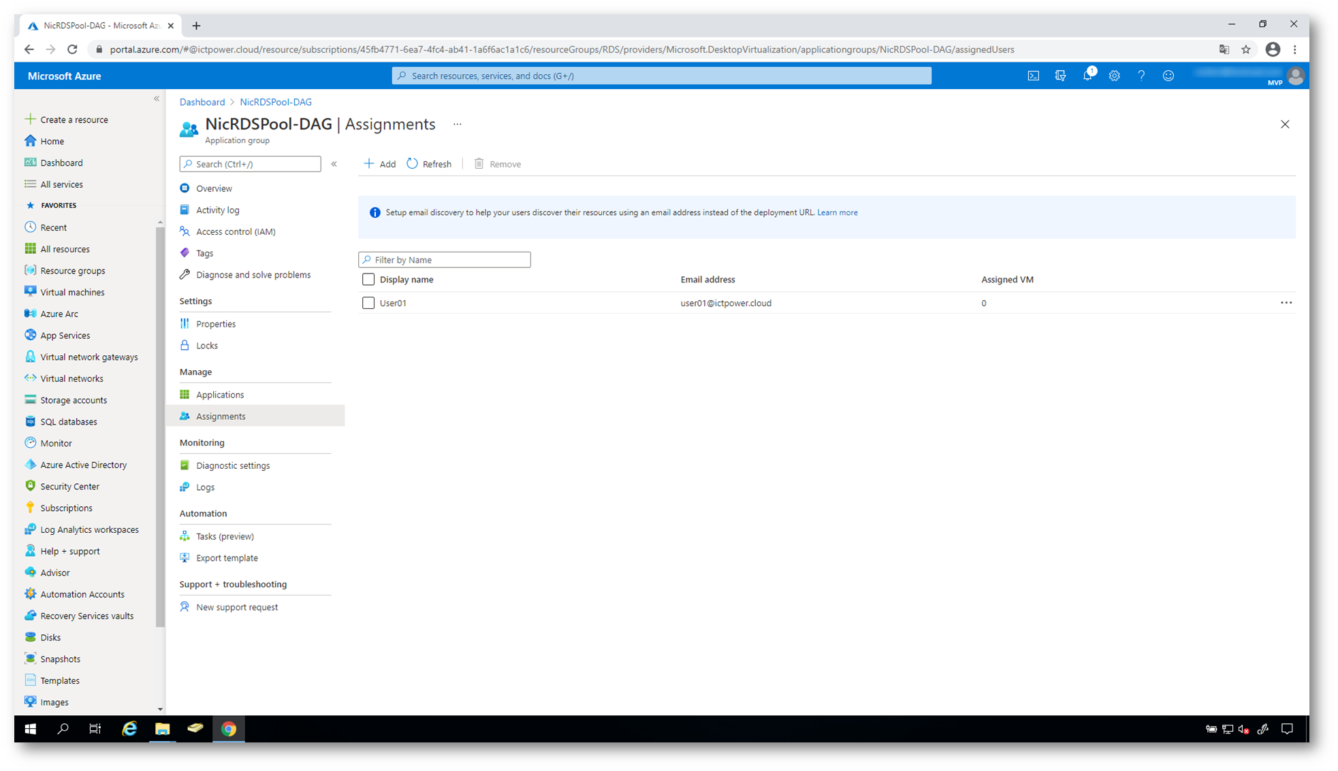Open Recovery Services vaults in sidebar

(86, 616)
